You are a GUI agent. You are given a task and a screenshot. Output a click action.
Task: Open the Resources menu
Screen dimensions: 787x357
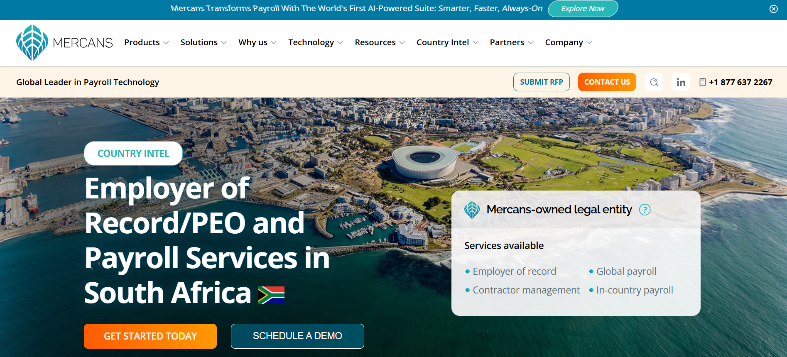coord(375,42)
